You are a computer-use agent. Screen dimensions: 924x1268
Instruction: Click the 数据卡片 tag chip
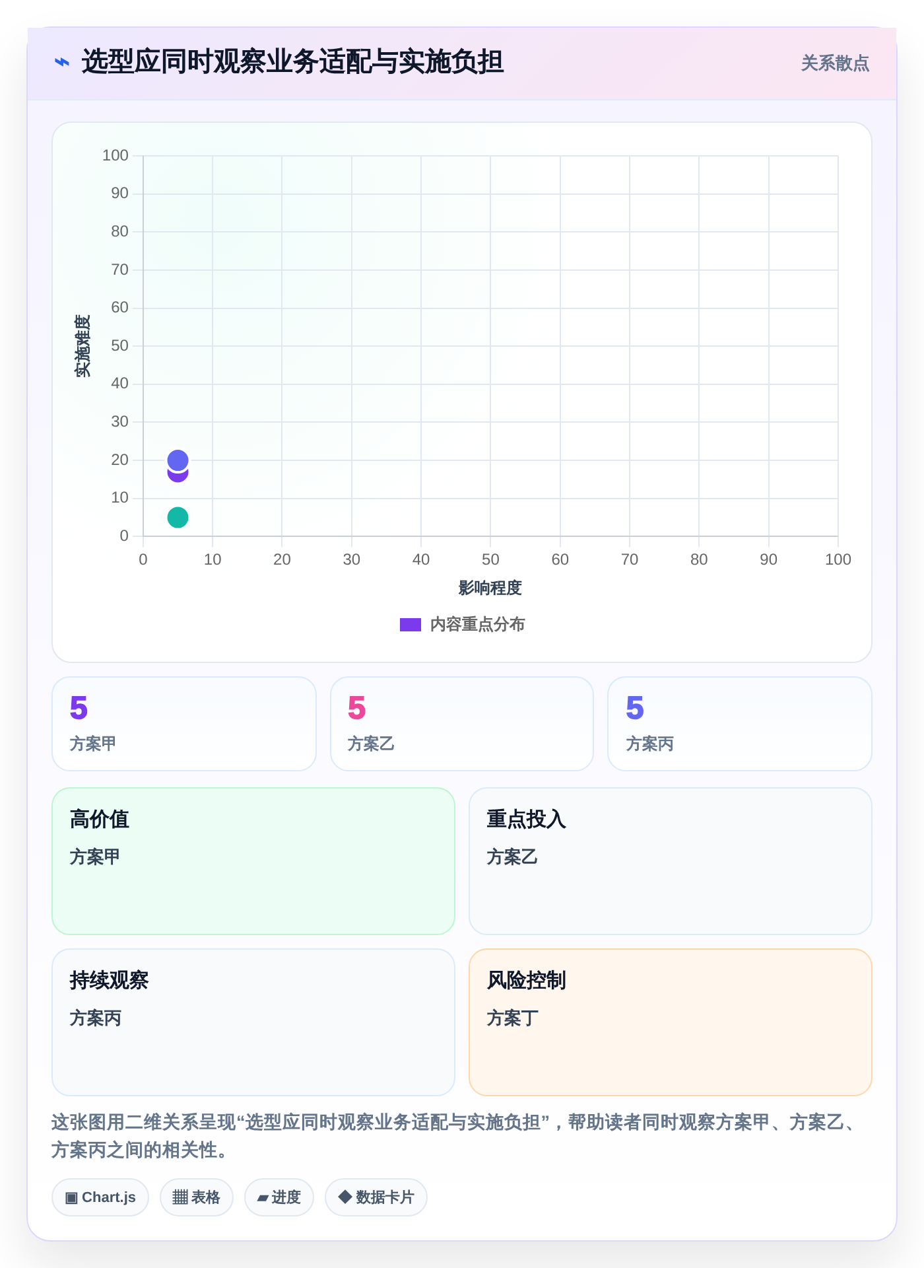point(376,1197)
